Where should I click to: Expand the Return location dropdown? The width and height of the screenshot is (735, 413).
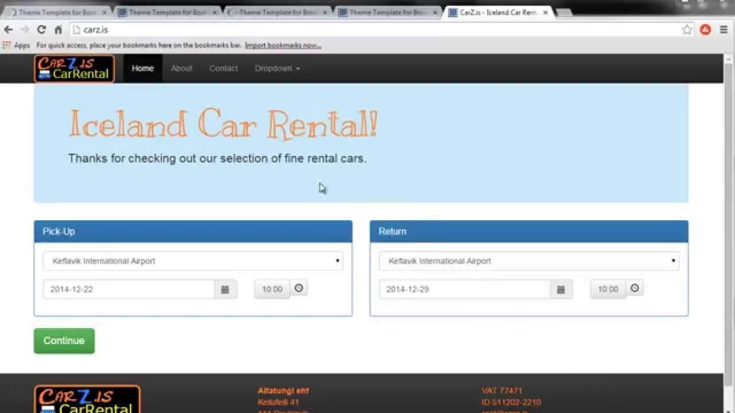(x=529, y=261)
